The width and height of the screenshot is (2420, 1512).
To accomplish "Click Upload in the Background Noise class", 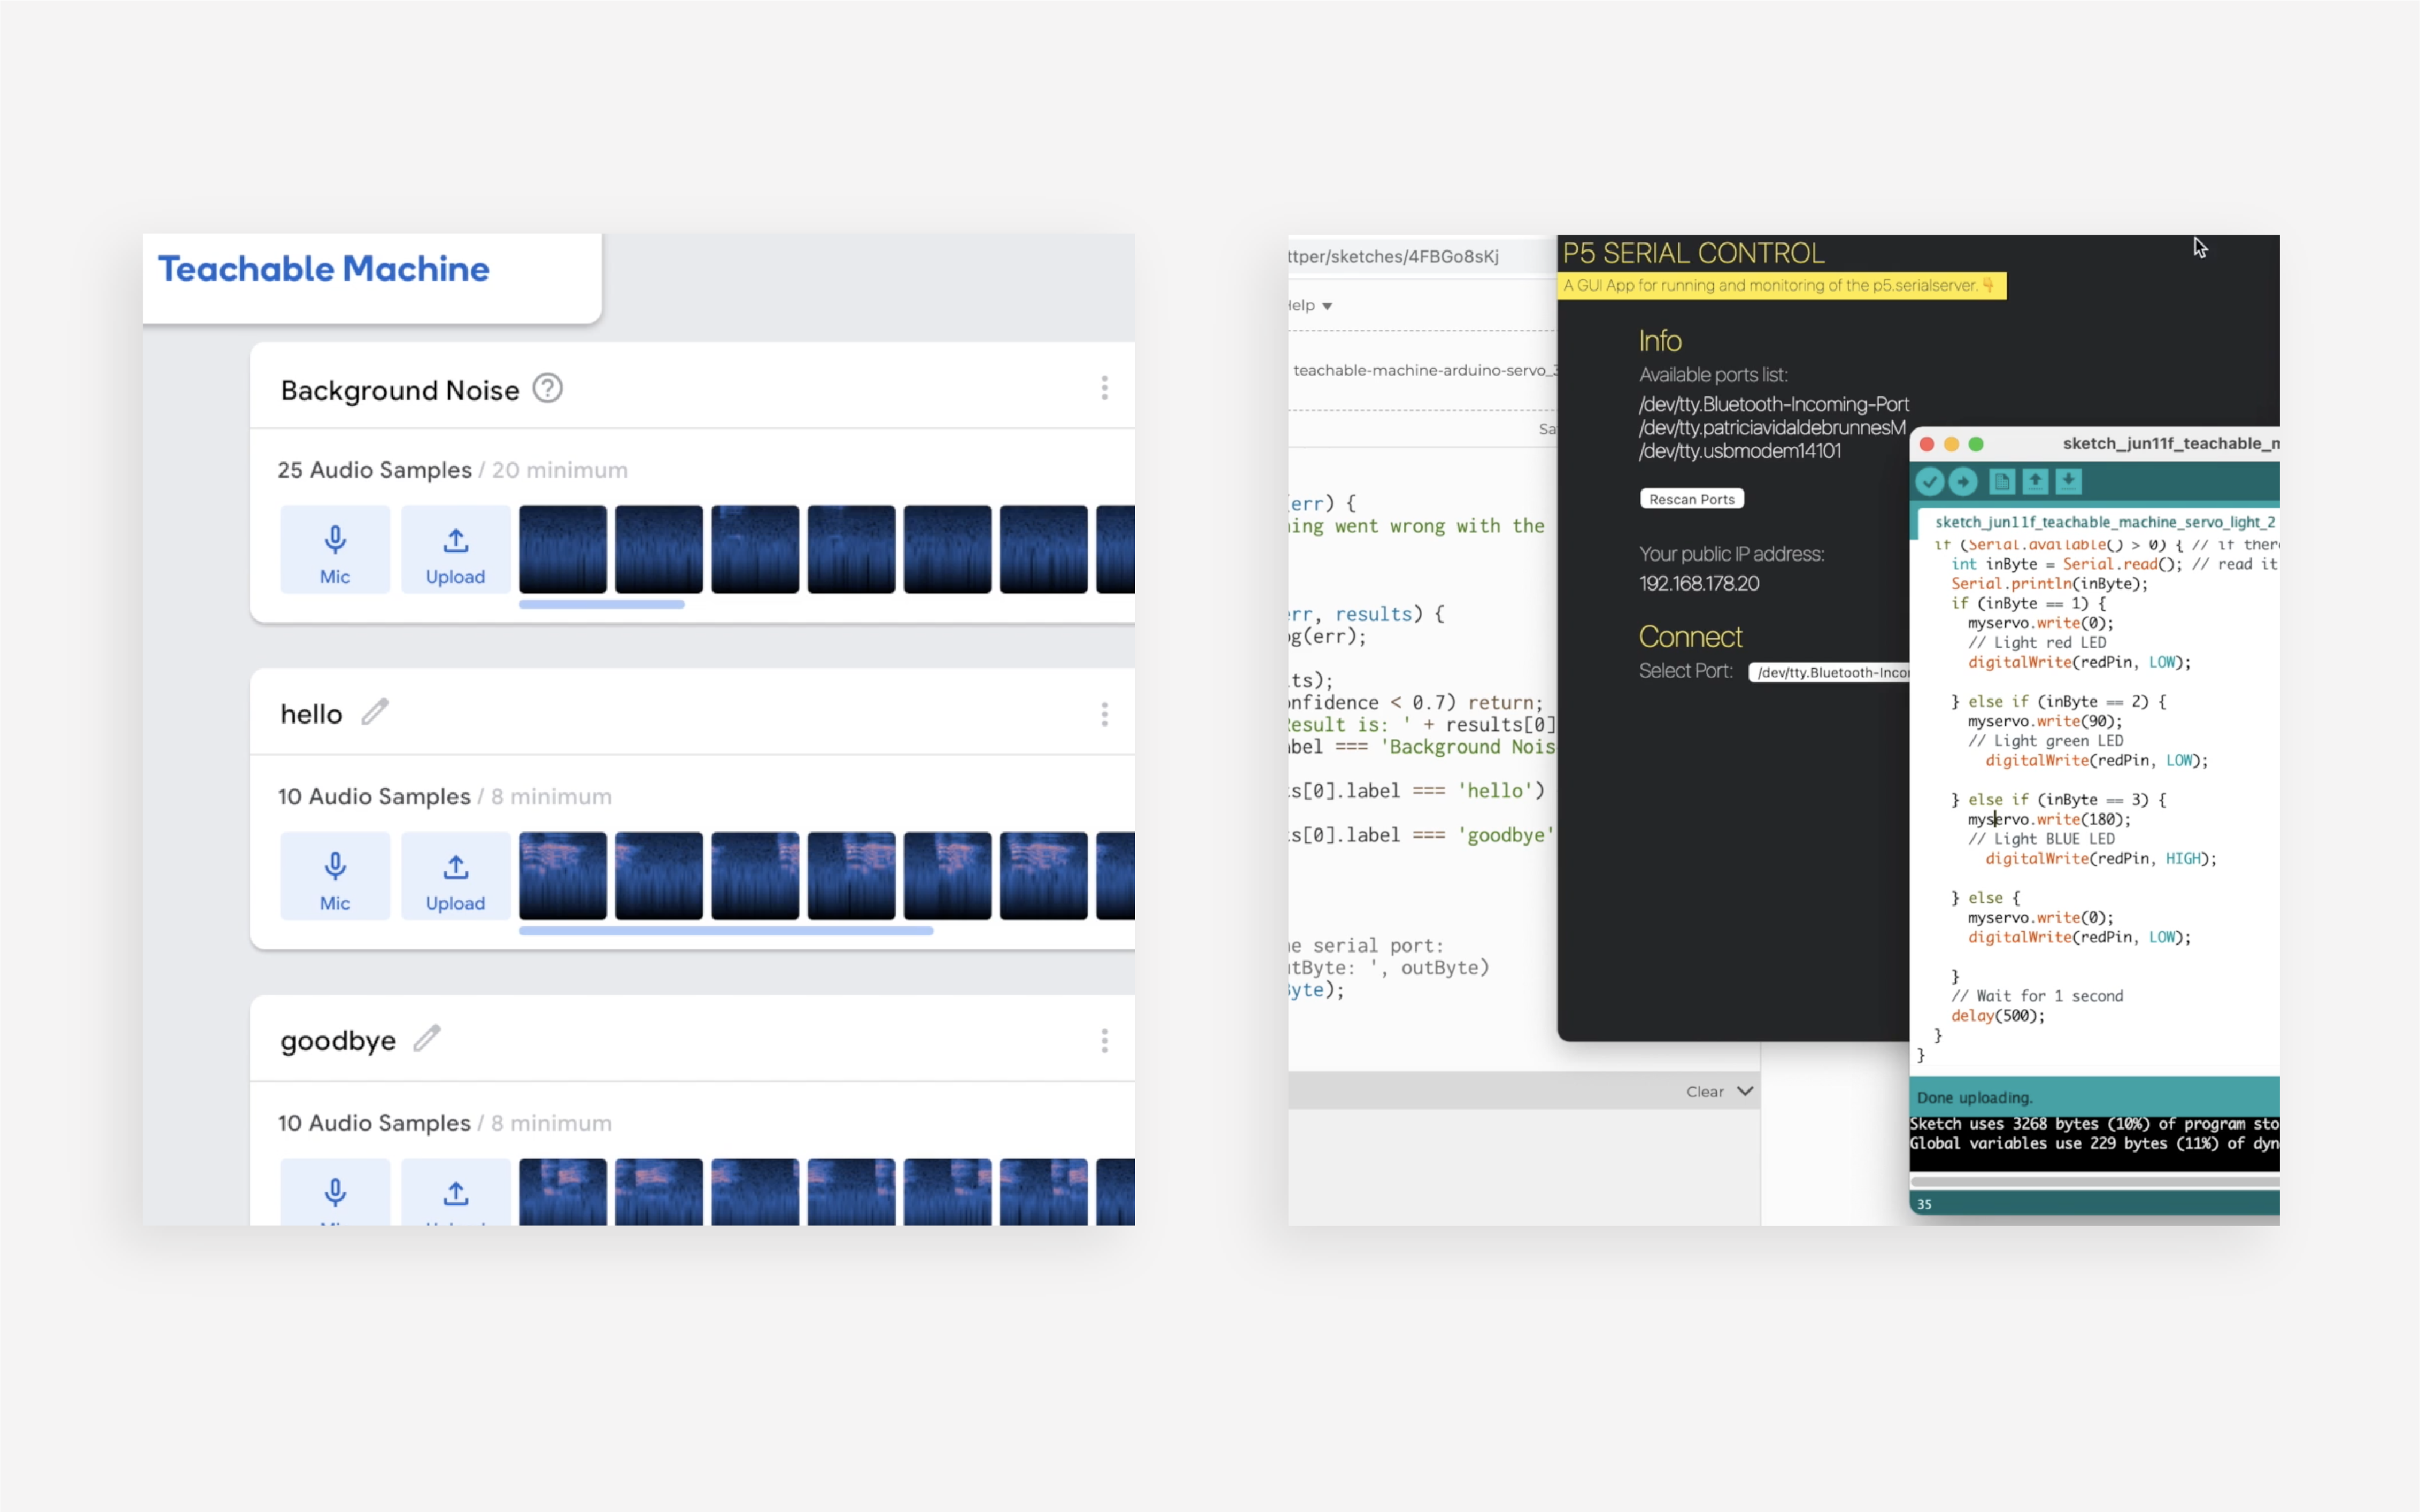I will 455,550.
